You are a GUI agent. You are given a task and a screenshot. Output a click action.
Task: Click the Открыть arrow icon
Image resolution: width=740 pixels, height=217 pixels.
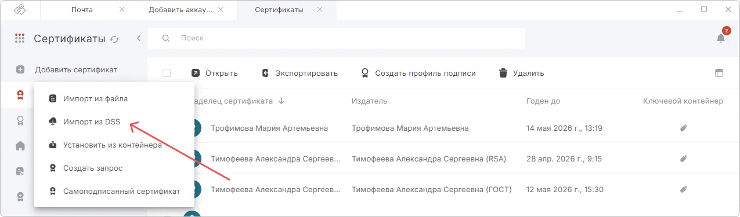coord(196,73)
